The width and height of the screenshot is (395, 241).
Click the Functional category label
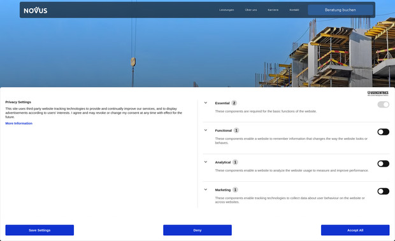(x=223, y=130)
